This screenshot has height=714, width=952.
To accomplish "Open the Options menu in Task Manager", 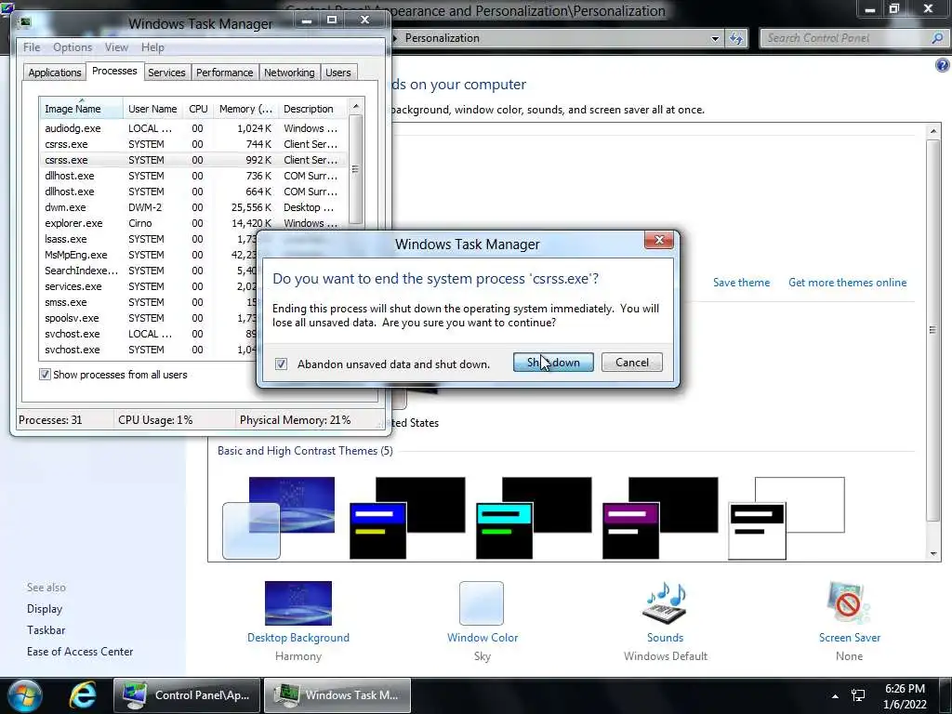I will point(73,47).
